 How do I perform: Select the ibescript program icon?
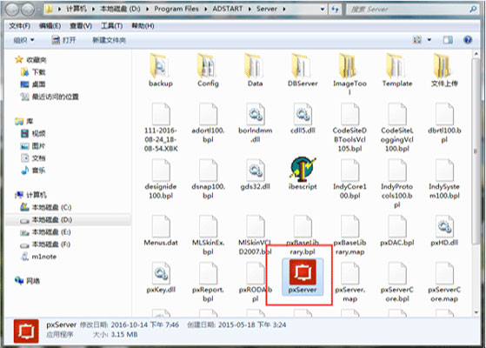click(303, 169)
